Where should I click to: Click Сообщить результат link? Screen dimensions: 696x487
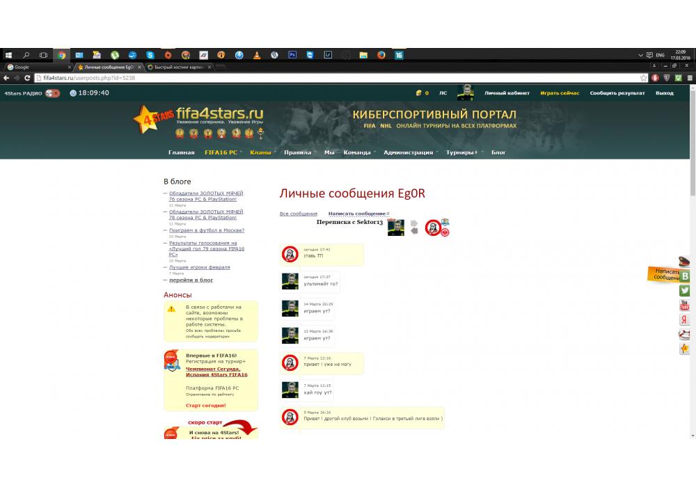click(617, 93)
